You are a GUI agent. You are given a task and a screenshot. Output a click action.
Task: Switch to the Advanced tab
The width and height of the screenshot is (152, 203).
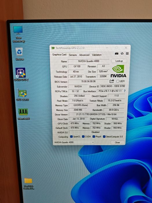click(84, 55)
